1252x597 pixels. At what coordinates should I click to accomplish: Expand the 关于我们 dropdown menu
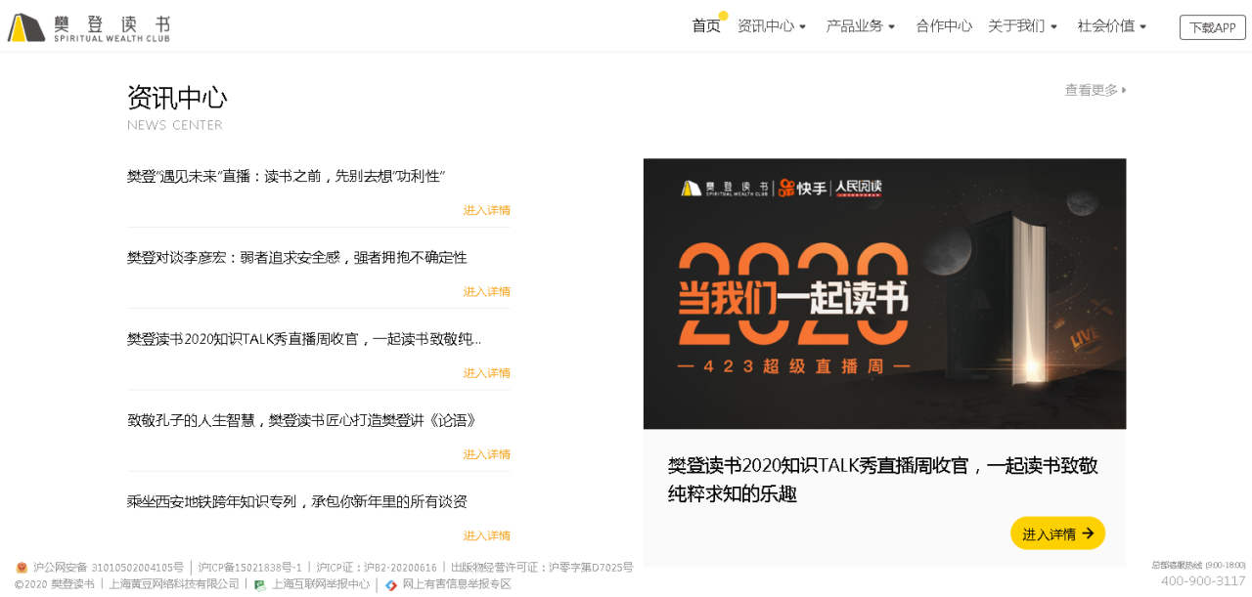pyautogui.click(x=1023, y=26)
